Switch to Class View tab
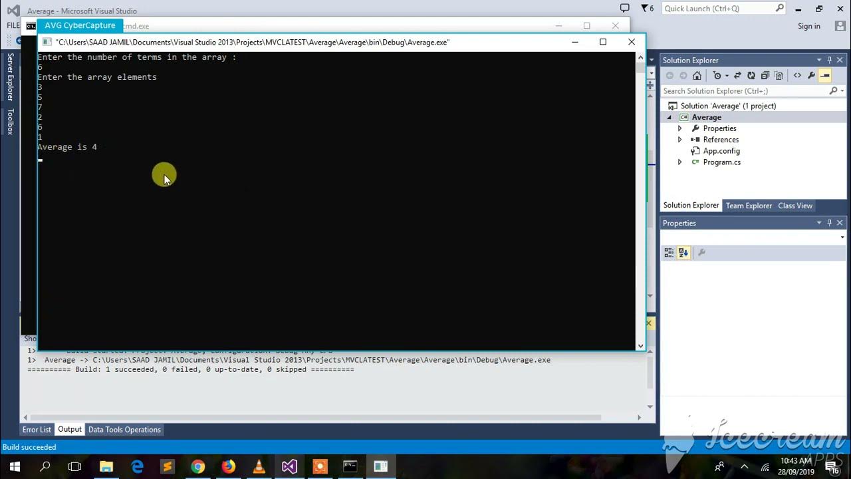The image size is (851, 479). pos(795,206)
